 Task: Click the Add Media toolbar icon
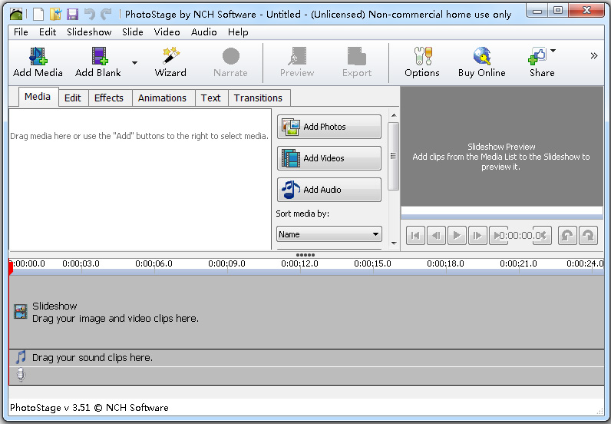click(38, 56)
